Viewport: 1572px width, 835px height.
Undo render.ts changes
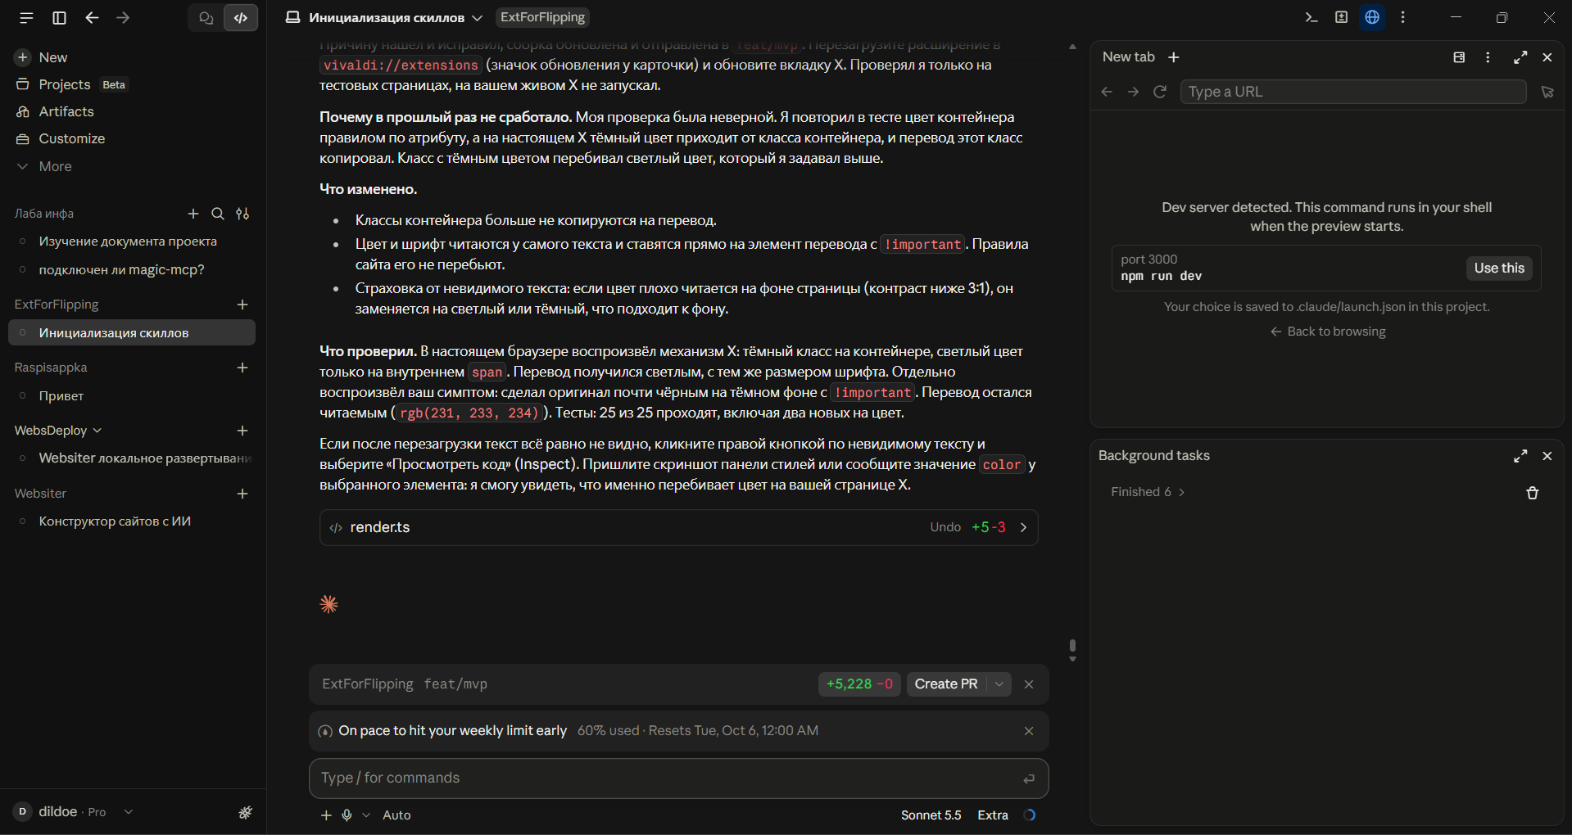click(x=945, y=527)
